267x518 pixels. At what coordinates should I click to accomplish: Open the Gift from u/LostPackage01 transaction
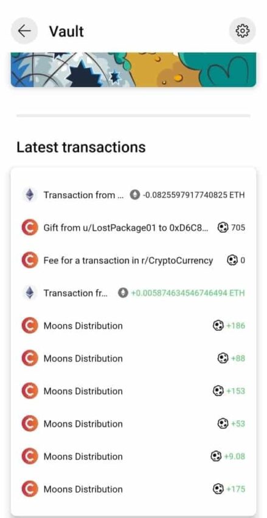[x=134, y=228]
